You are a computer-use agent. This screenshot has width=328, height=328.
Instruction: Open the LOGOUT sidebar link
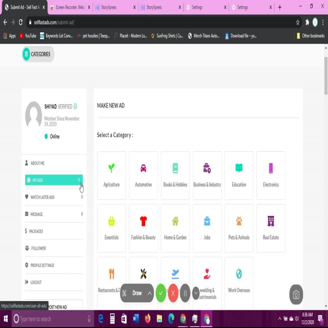click(x=36, y=282)
